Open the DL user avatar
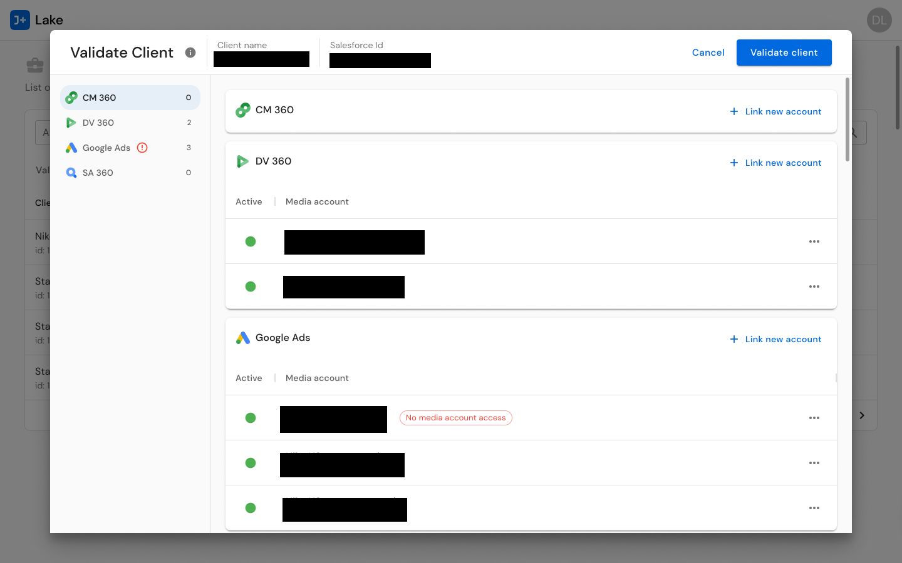Image resolution: width=902 pixels, height=563 pixels. (879, 20)
